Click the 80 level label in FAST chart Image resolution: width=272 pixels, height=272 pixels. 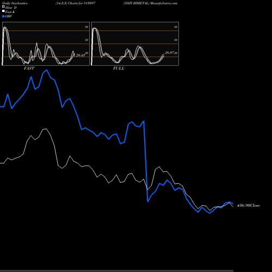click(x=86, y=27)
